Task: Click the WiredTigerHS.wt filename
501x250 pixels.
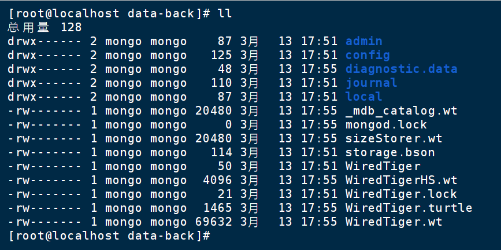Action: 401,180
